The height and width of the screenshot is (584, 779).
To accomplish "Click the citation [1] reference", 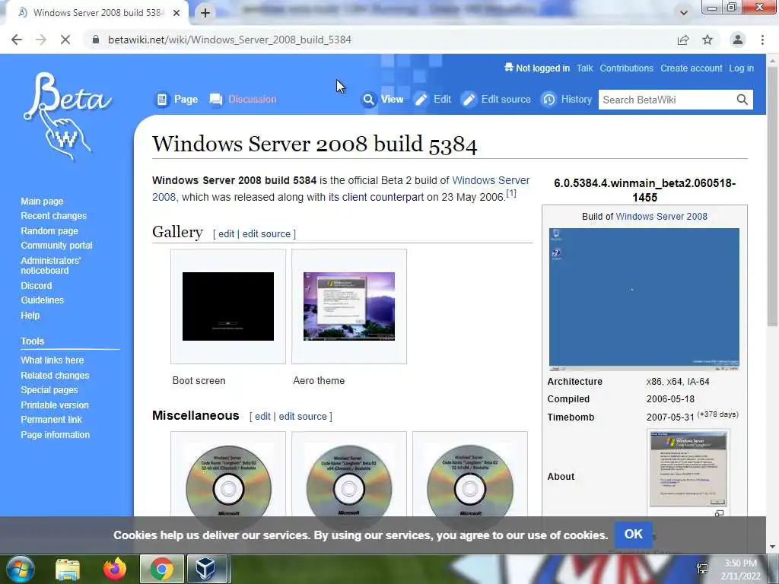I will tap(511, 194).
